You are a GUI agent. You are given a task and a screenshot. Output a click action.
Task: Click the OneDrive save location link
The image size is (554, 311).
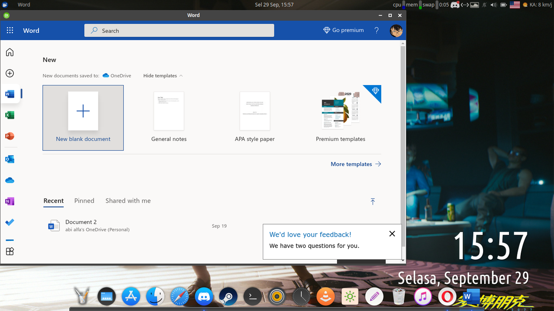pyautogui.click(x=117, y=76)
